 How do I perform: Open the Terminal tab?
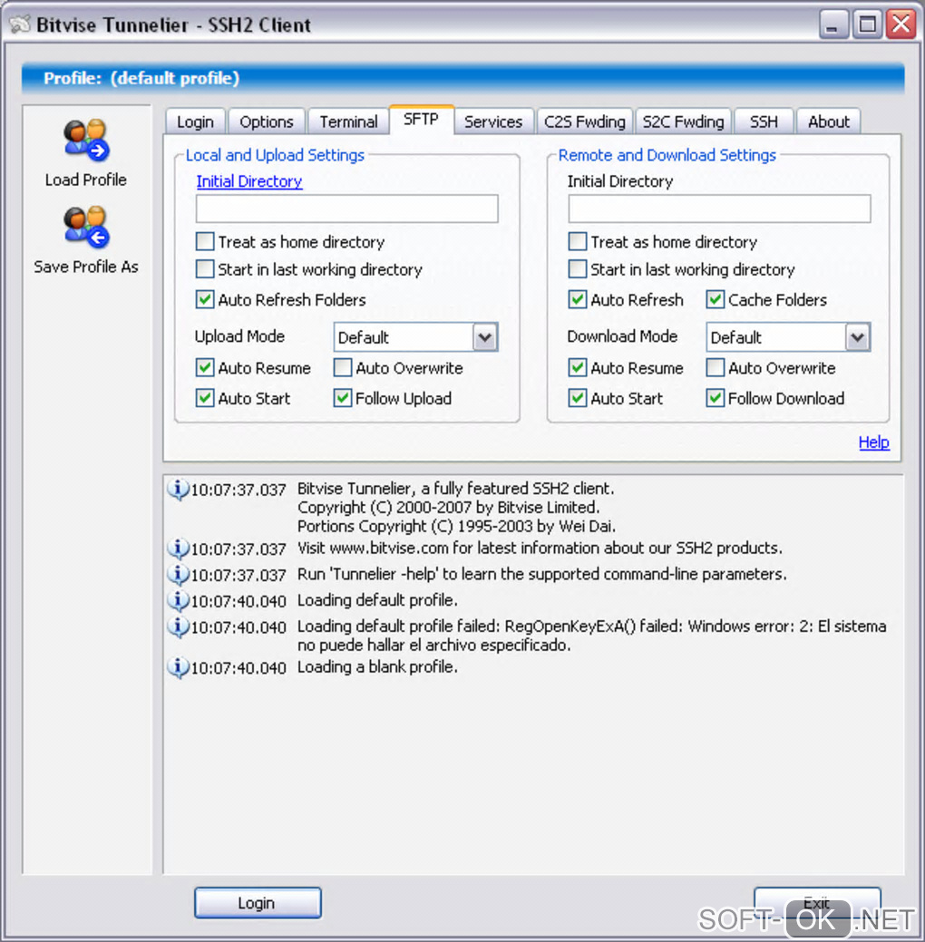[x=348, y=121]
